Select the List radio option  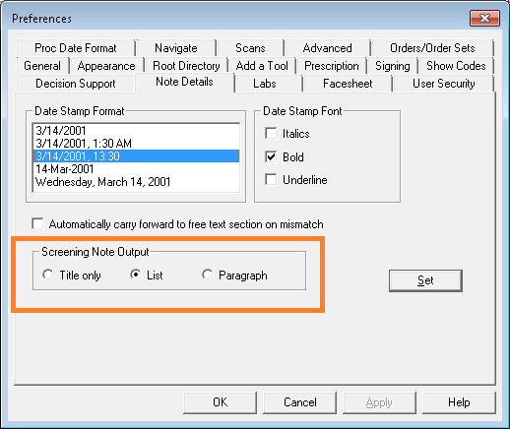tap(135, 275)
